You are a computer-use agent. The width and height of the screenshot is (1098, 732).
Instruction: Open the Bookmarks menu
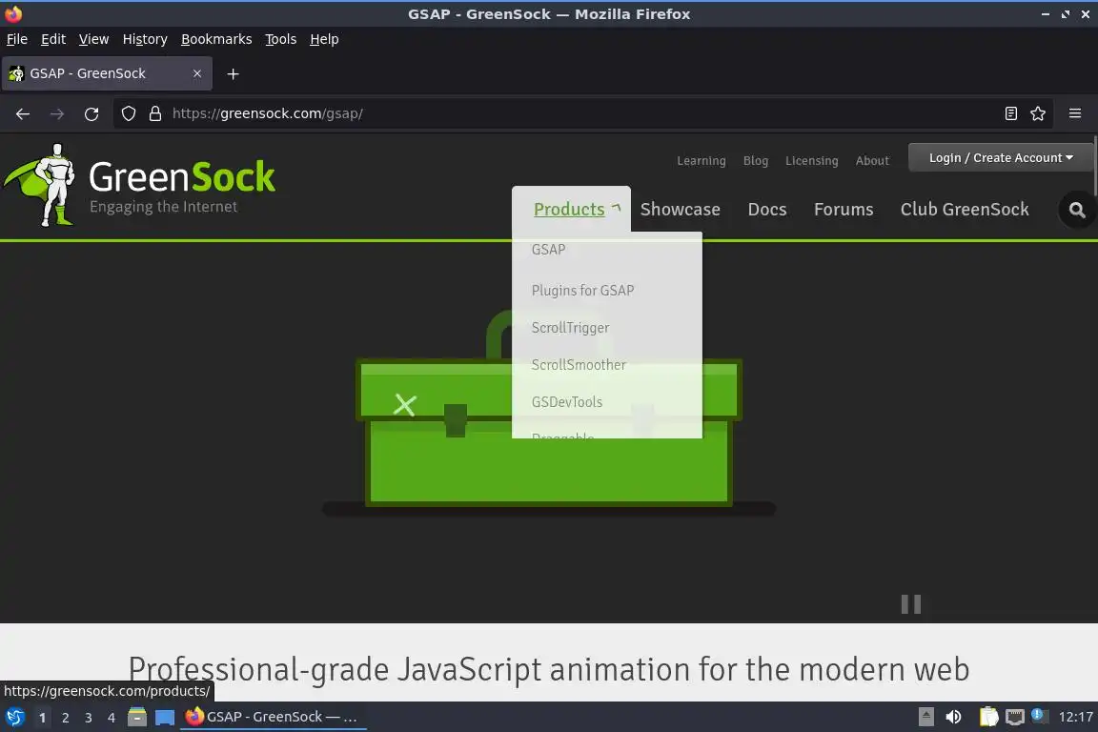pyautogui.click(x=216, y=39)
